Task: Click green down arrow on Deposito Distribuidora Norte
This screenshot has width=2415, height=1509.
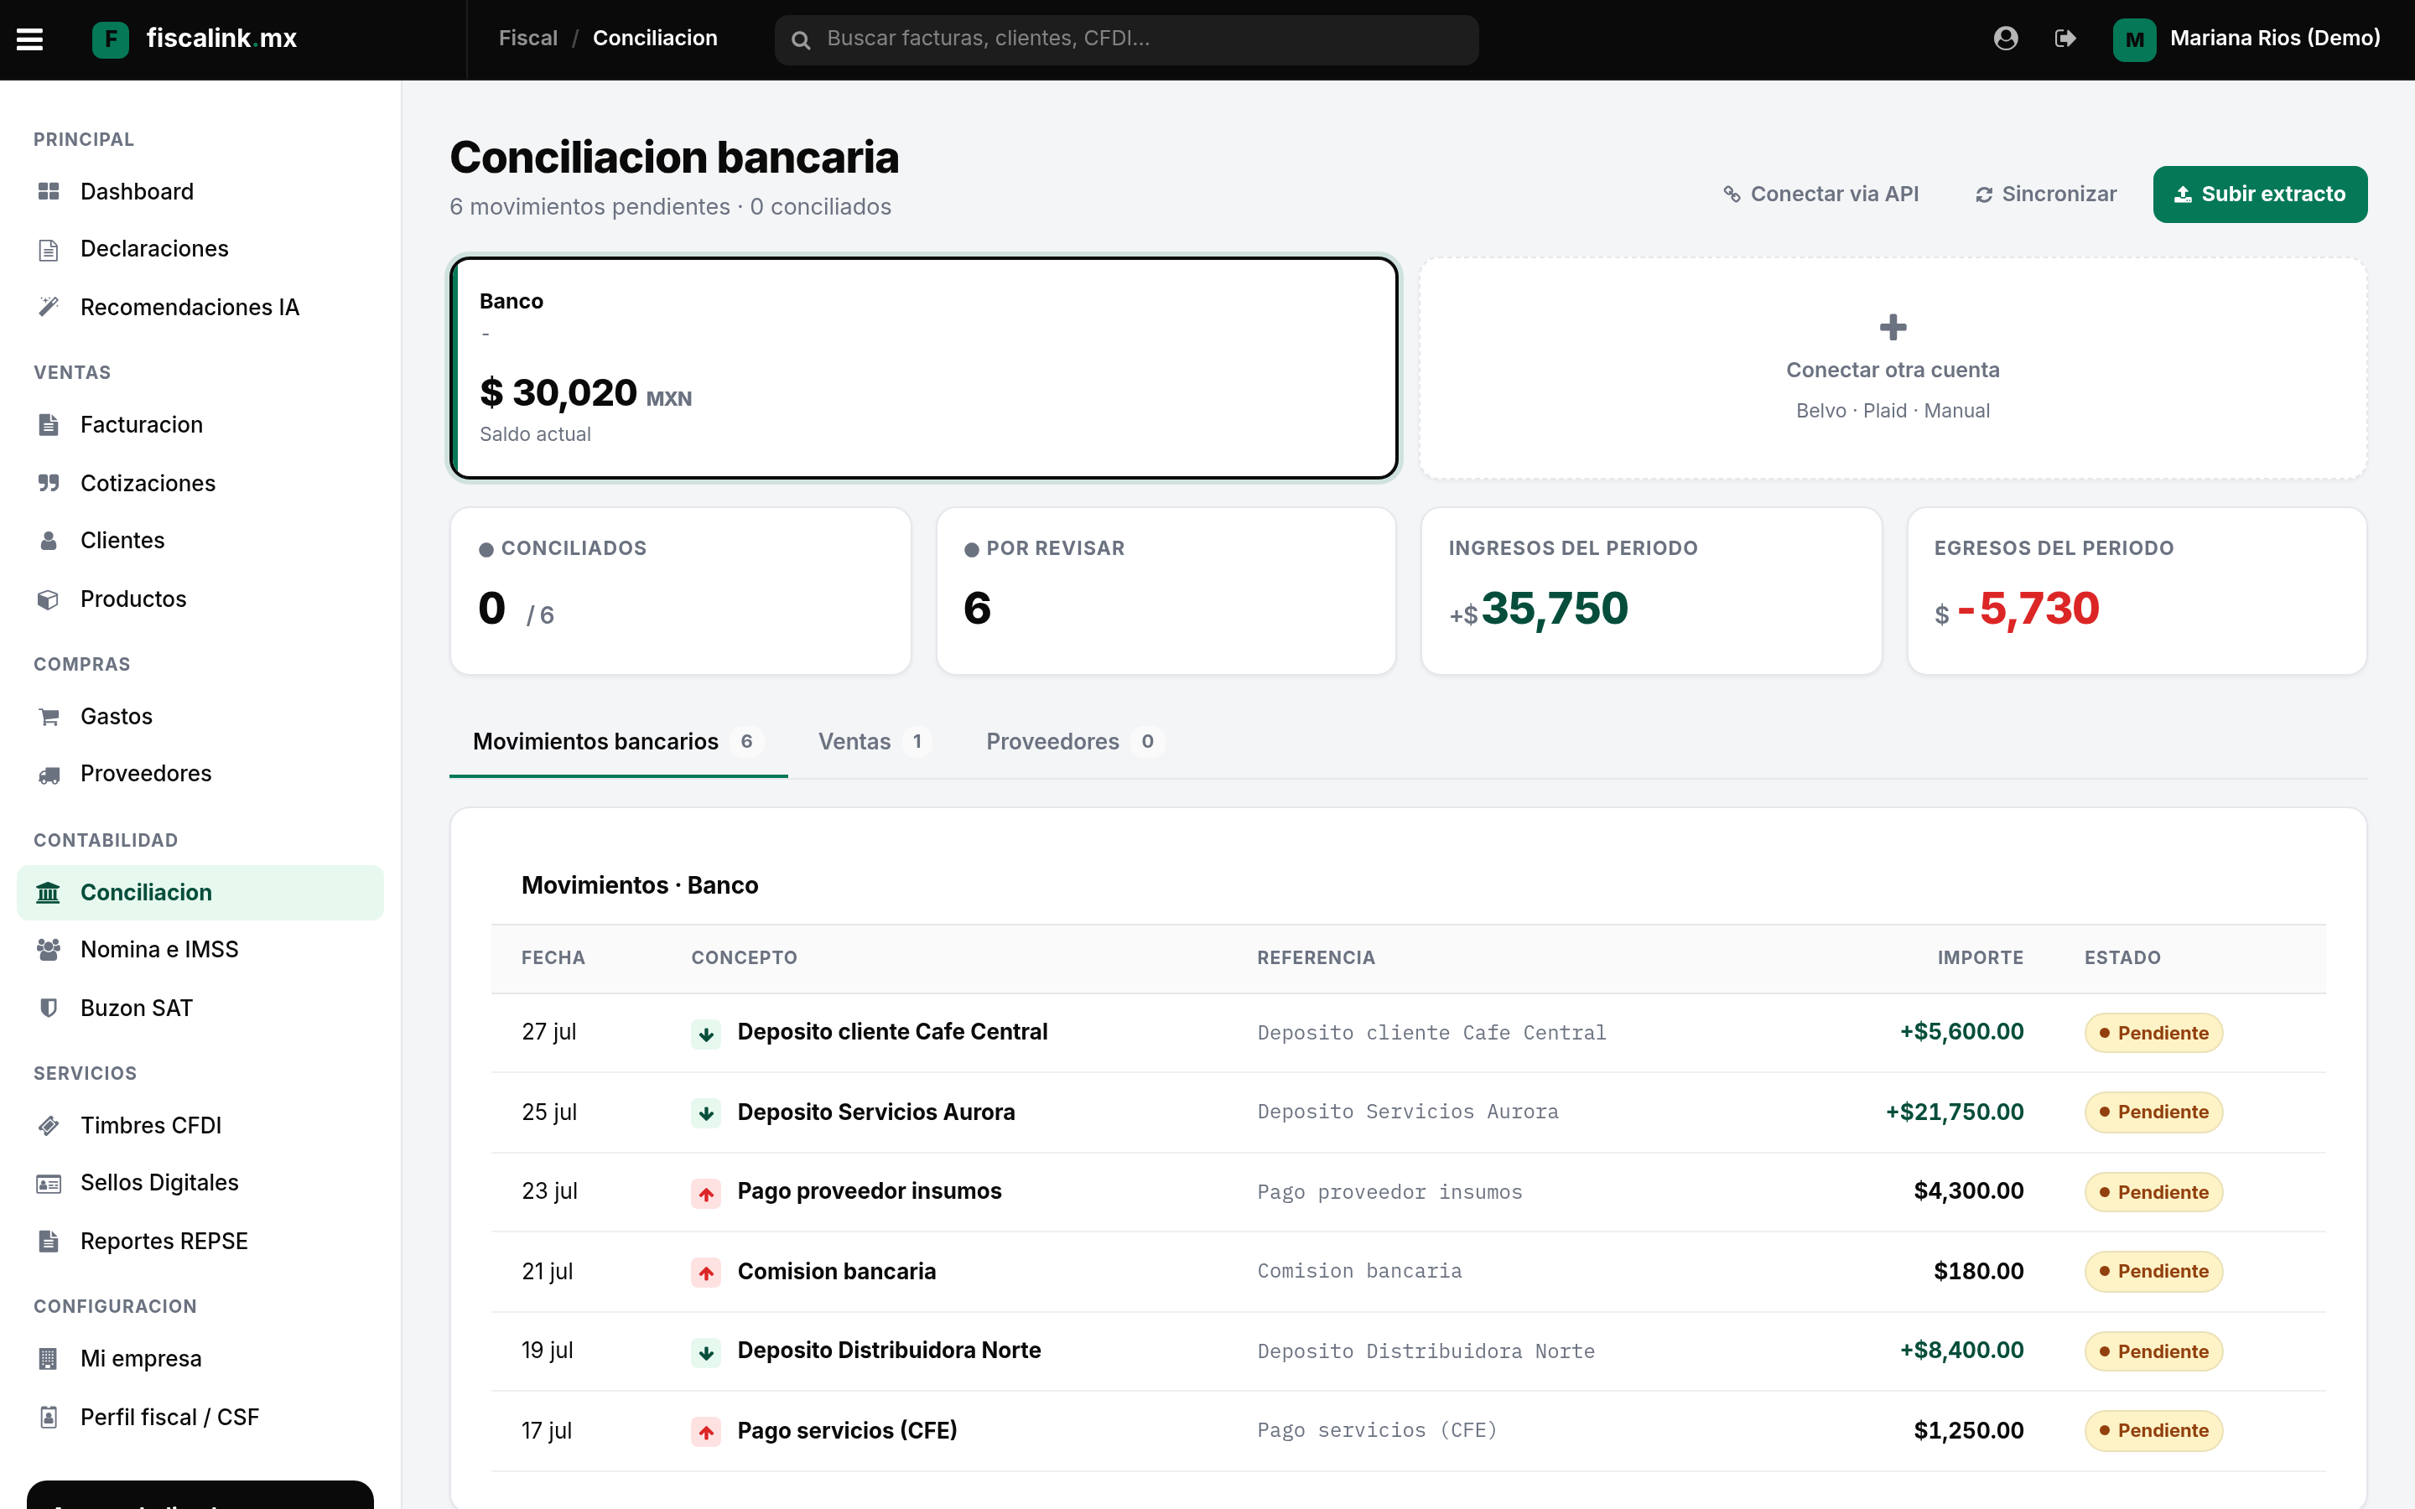Action: click(x=705, y=1352)
